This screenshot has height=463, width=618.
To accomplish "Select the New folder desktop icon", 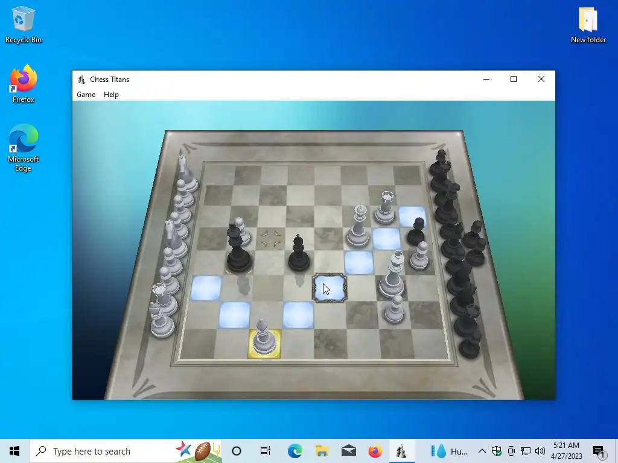I will pyautogui.click(x=588, y=24).
